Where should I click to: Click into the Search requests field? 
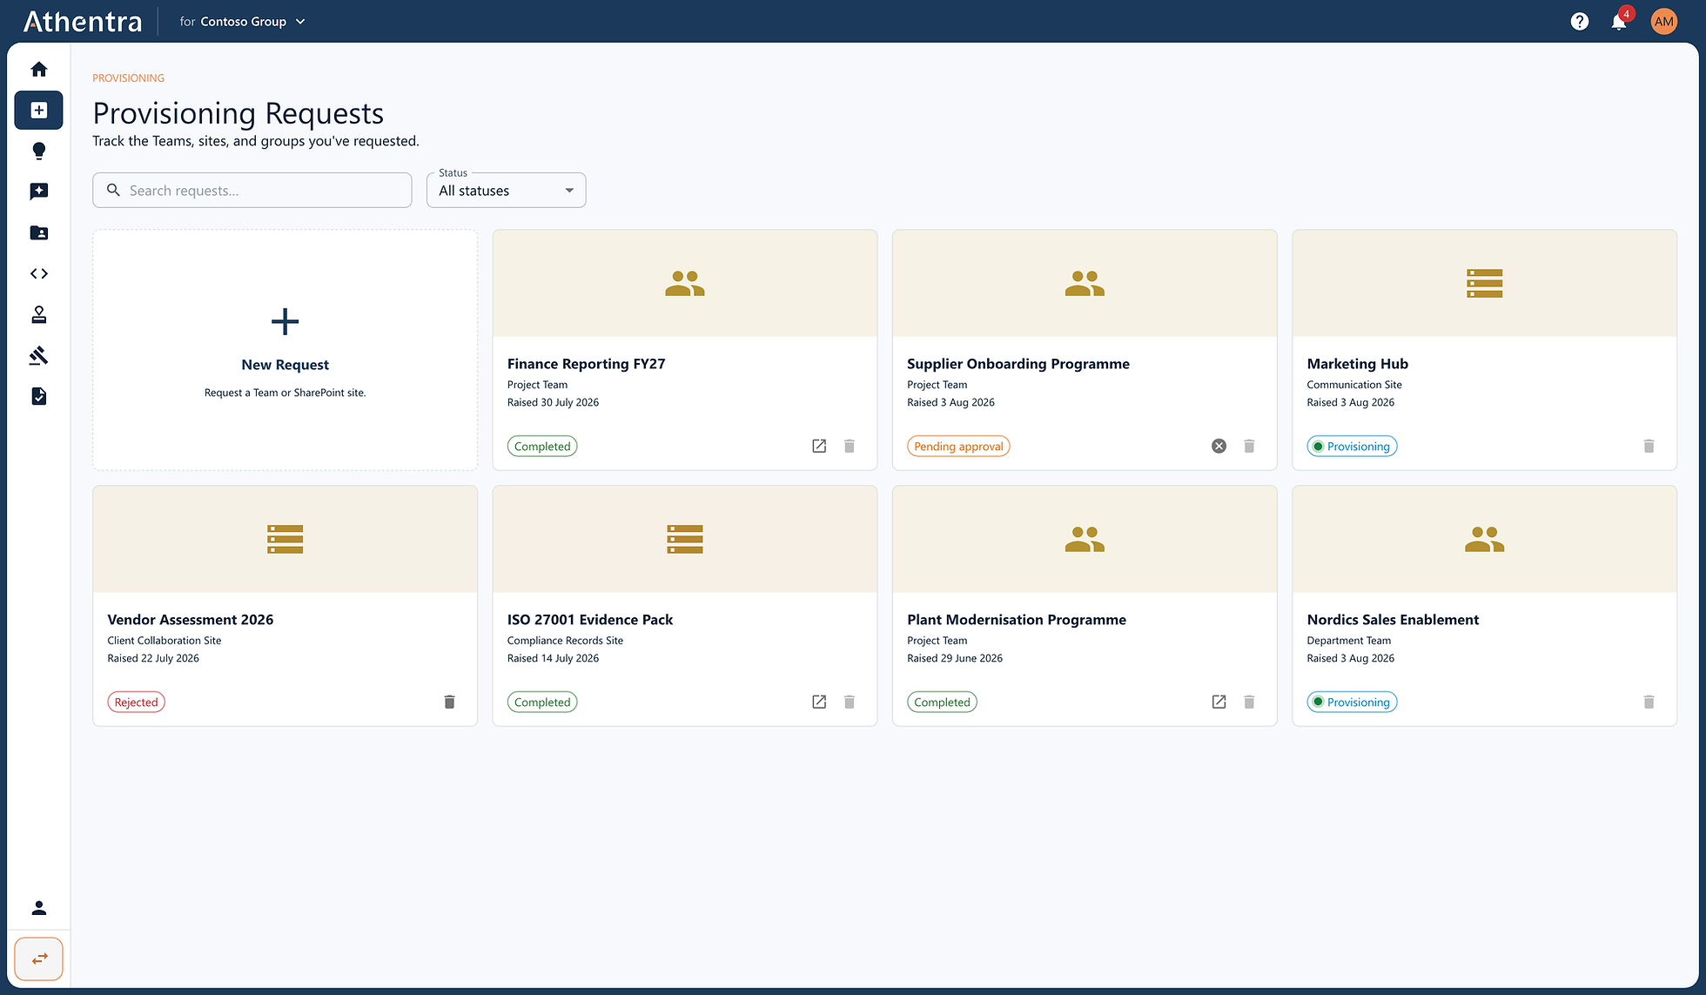(x=252, y=190)
